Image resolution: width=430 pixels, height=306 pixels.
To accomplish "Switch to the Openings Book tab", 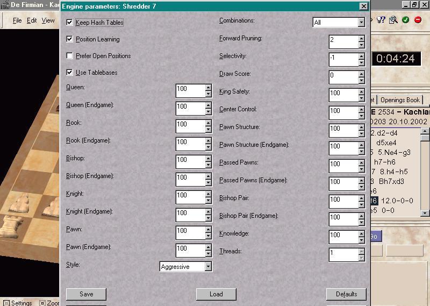I will click(x=400, y=100).
